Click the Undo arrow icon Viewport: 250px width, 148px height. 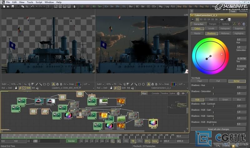point(33,7)
